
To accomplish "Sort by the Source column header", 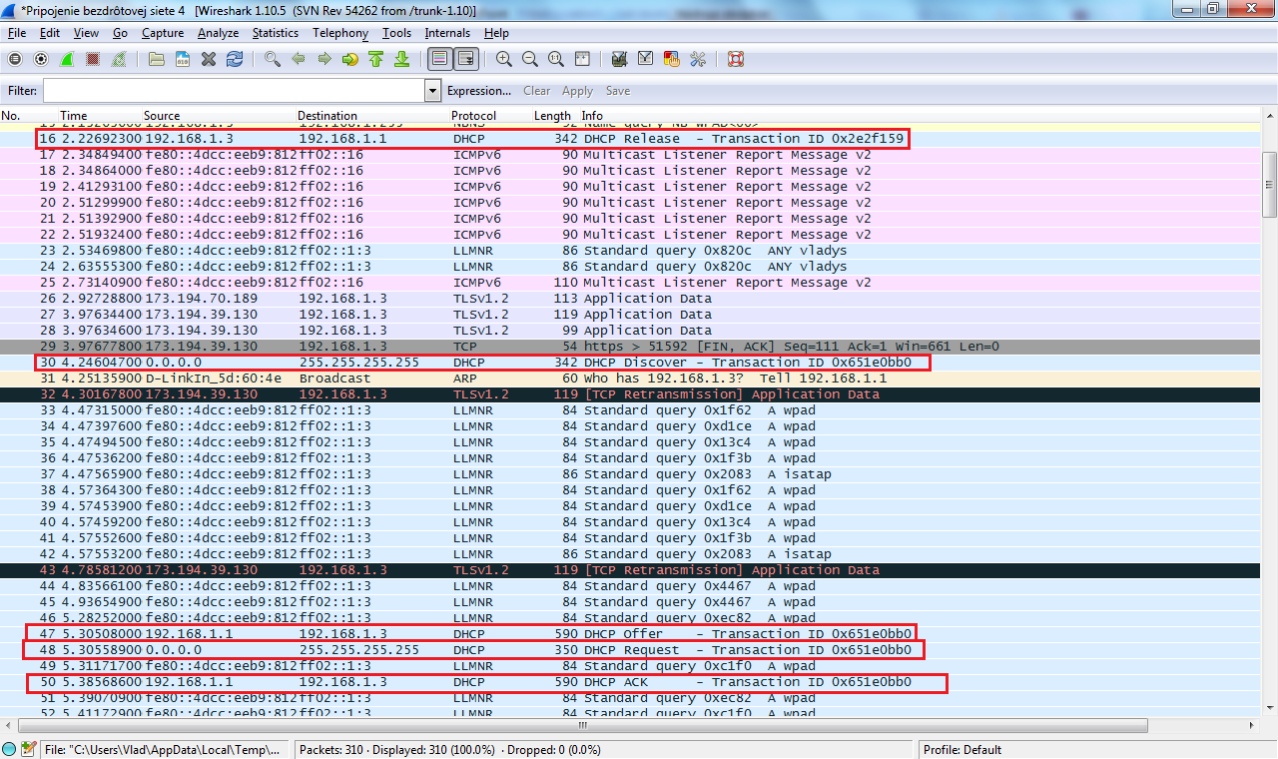I will point(162,116).
